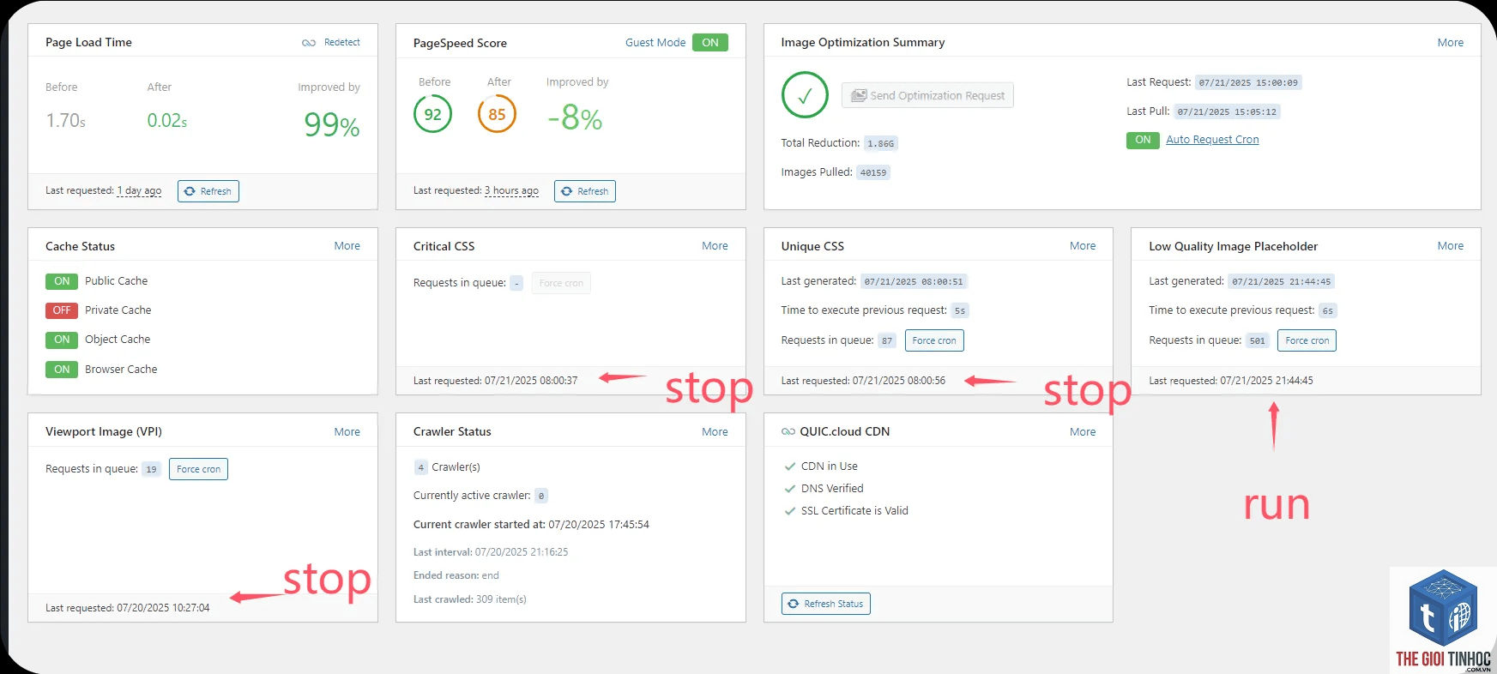Image resolution: width=1497 pixels, height=674 pixels.
Task: Click PageSpeed improved by -8% value
Action: [575, 118]
